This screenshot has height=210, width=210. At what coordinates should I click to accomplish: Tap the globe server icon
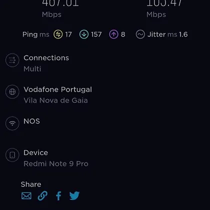coord(12,91)
